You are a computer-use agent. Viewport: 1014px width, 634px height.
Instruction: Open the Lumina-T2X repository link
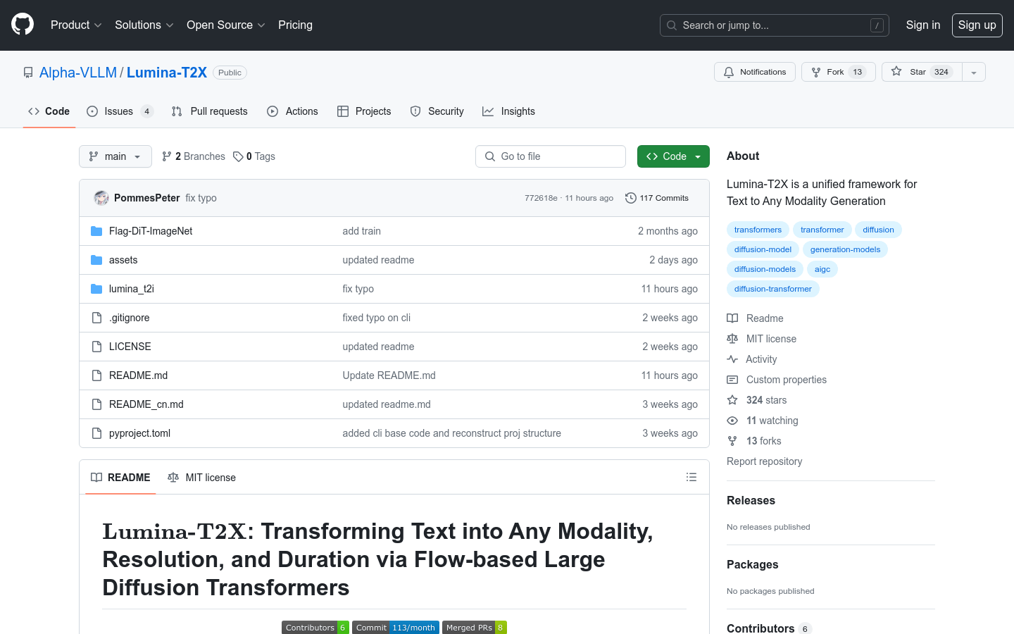pos(167,73)
